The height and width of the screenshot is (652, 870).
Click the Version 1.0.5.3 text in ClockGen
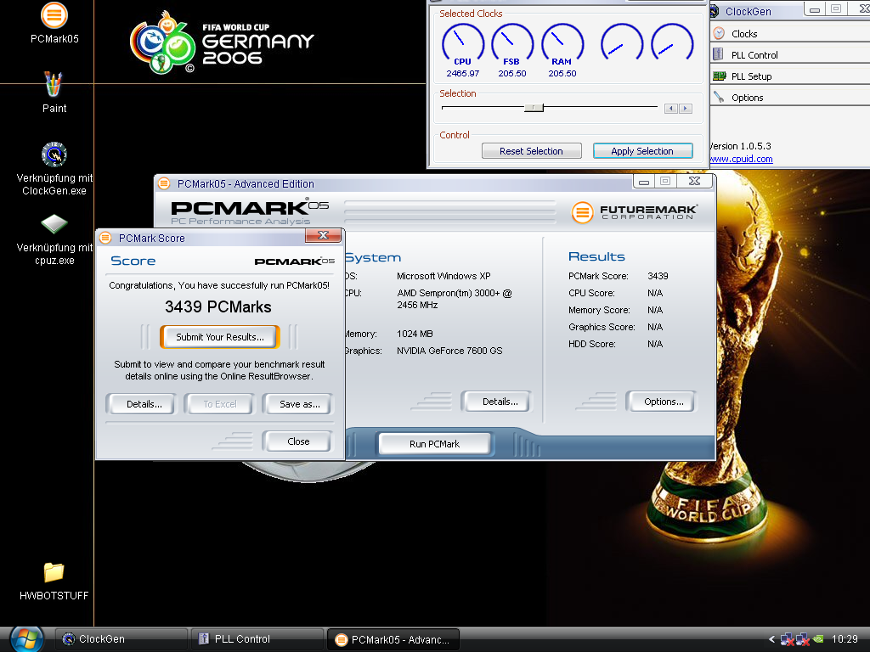pyautogui.click(x=740, y=146)
